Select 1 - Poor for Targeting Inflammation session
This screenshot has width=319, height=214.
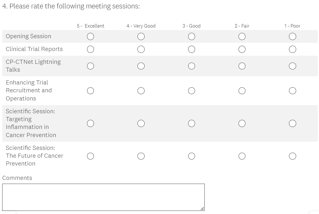292,124
